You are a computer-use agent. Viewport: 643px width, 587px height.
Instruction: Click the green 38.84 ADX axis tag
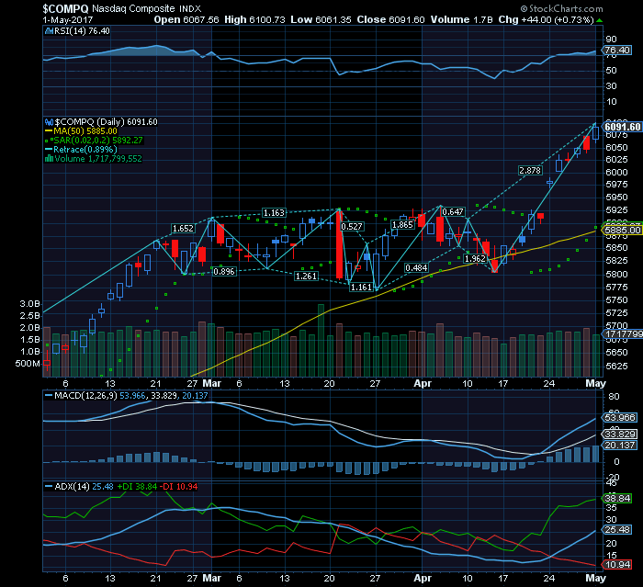click(x=617, y=499)
